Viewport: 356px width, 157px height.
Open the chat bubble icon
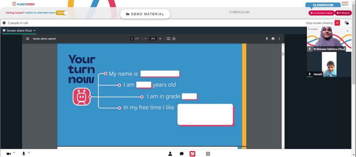pos(182,154)
